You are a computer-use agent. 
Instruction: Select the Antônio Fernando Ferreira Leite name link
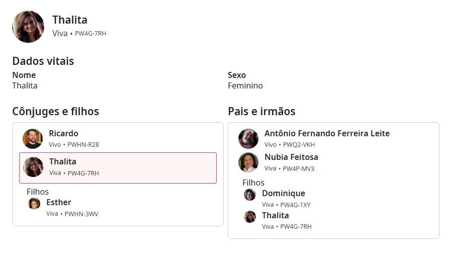pos(327,133)
